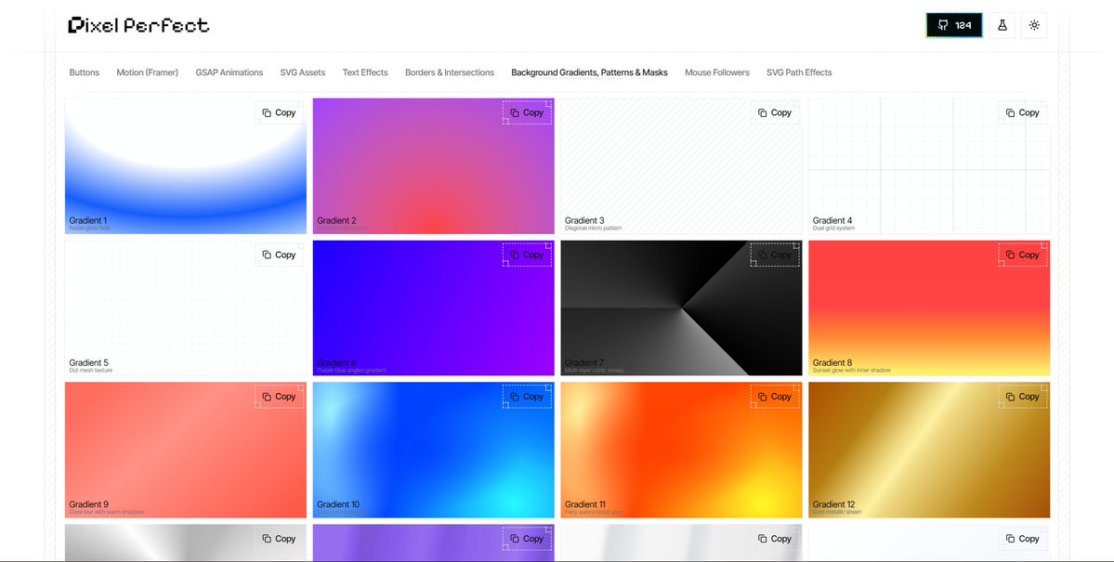Click the Gradient 3 label text
The height and width of the screenshot is (562, 1114).
(584, 220)
